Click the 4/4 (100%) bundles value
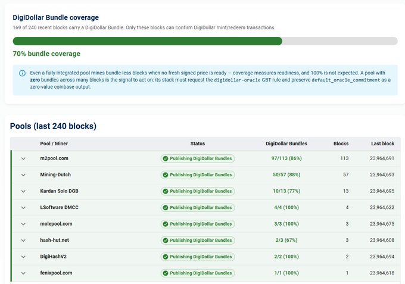405x284 pixels. [286, 208]
